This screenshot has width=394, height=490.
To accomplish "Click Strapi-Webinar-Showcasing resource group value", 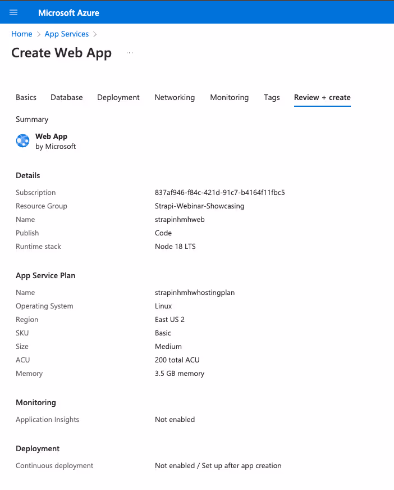I will pyautogui.click(x=199, y=206).
